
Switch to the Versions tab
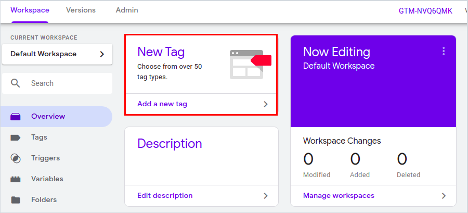(81, 10)
